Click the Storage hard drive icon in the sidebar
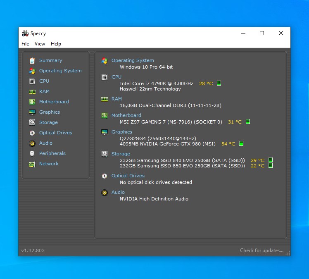Screen dimensions: 309x279 (32, 122)
